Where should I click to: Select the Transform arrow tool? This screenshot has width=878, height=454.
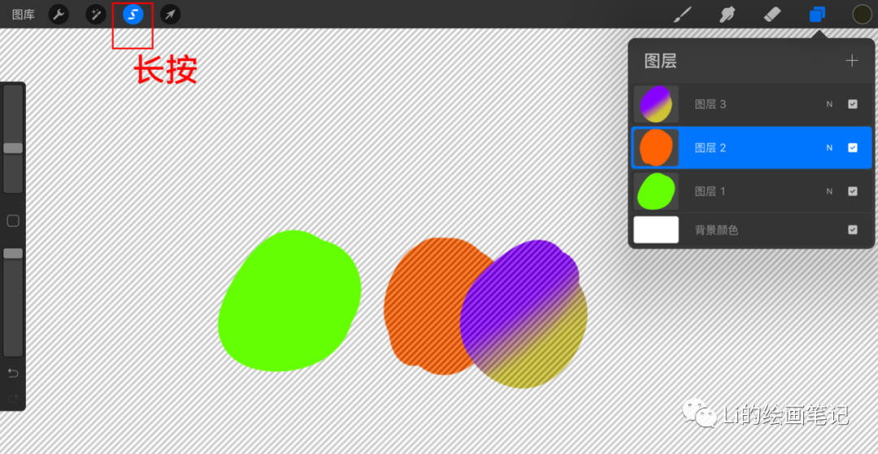click(170, 15)
